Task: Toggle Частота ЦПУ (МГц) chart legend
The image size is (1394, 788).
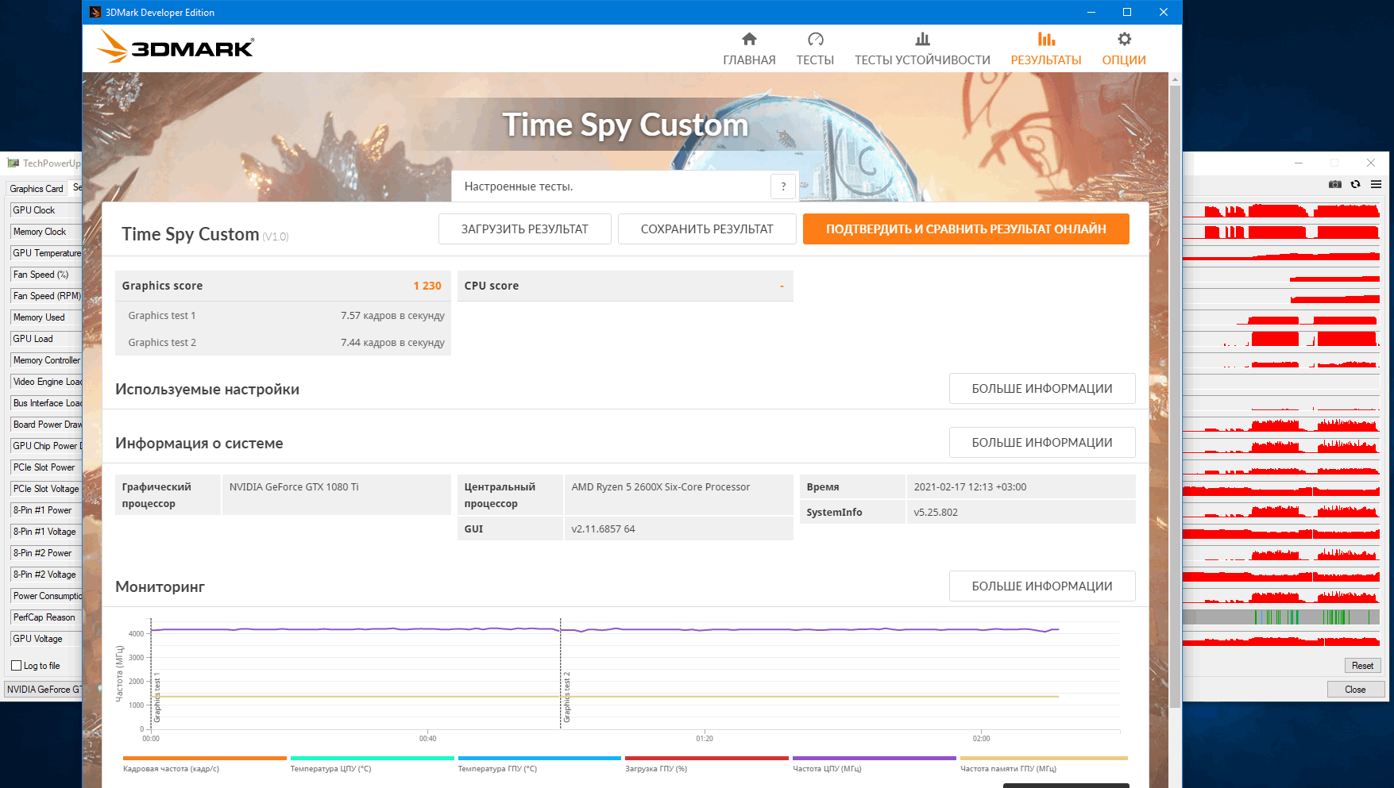Action: tap(874, 763)
